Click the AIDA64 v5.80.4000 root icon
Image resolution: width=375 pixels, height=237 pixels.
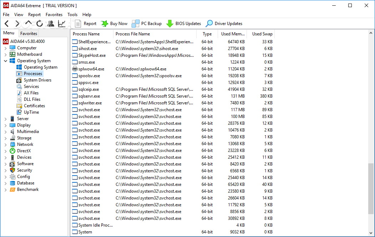coord(6,41)
